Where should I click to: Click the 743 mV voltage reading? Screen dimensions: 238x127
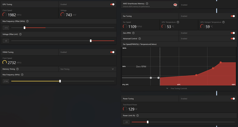tap(71, 15)
